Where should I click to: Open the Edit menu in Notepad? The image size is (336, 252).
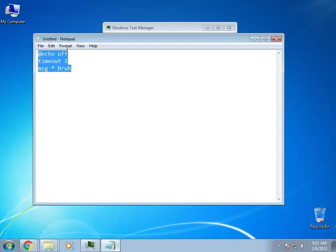coord(52,46)
